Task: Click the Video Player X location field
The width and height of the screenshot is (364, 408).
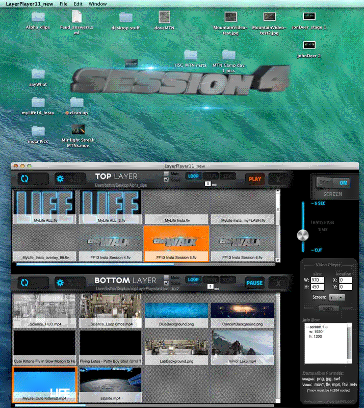Action: (346, 280)
